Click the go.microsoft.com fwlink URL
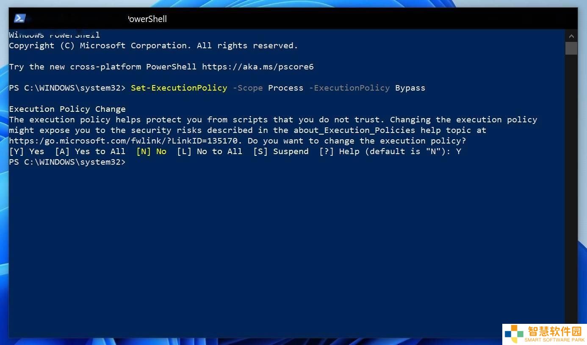 coord(123,141)
